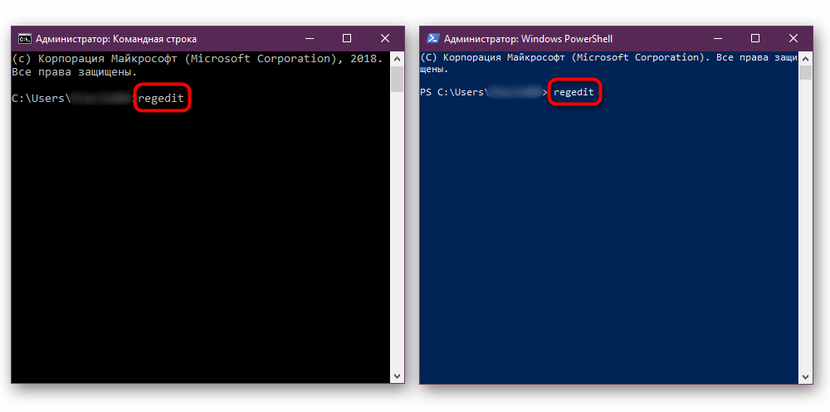This screenshot has width=830, height=412.
Task: Click the regedit command in PowerShell
Action: coord(574,92)
